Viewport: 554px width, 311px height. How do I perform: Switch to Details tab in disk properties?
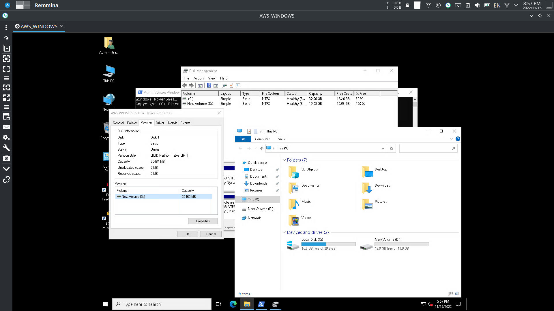(x=173, y=123)
